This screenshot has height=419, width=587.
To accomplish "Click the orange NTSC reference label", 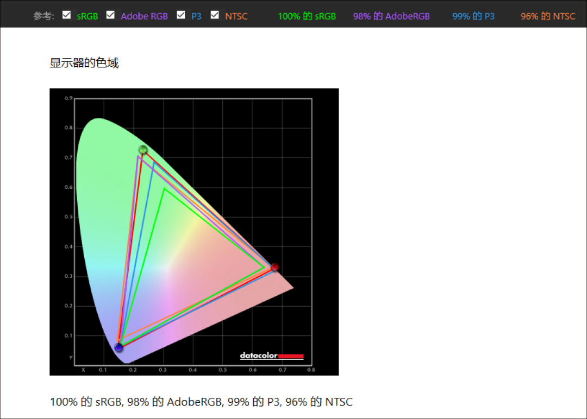I will point(236,16).
